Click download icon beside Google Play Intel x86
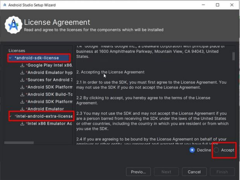Viewport: 240px width, 180px height. (x=22, y=65)
